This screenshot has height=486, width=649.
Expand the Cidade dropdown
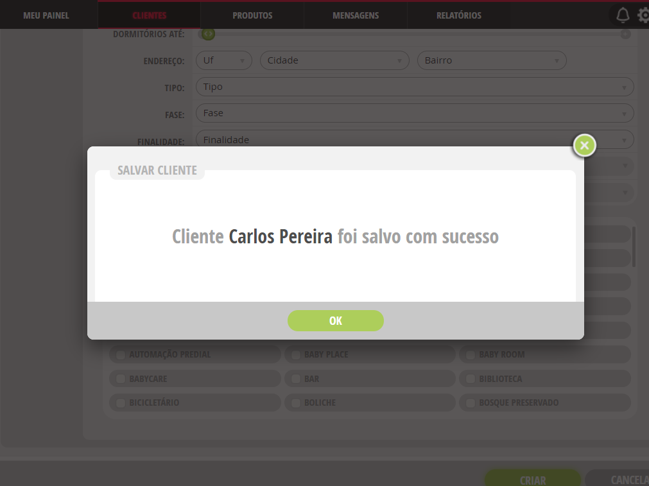click(x=334, y=60)
